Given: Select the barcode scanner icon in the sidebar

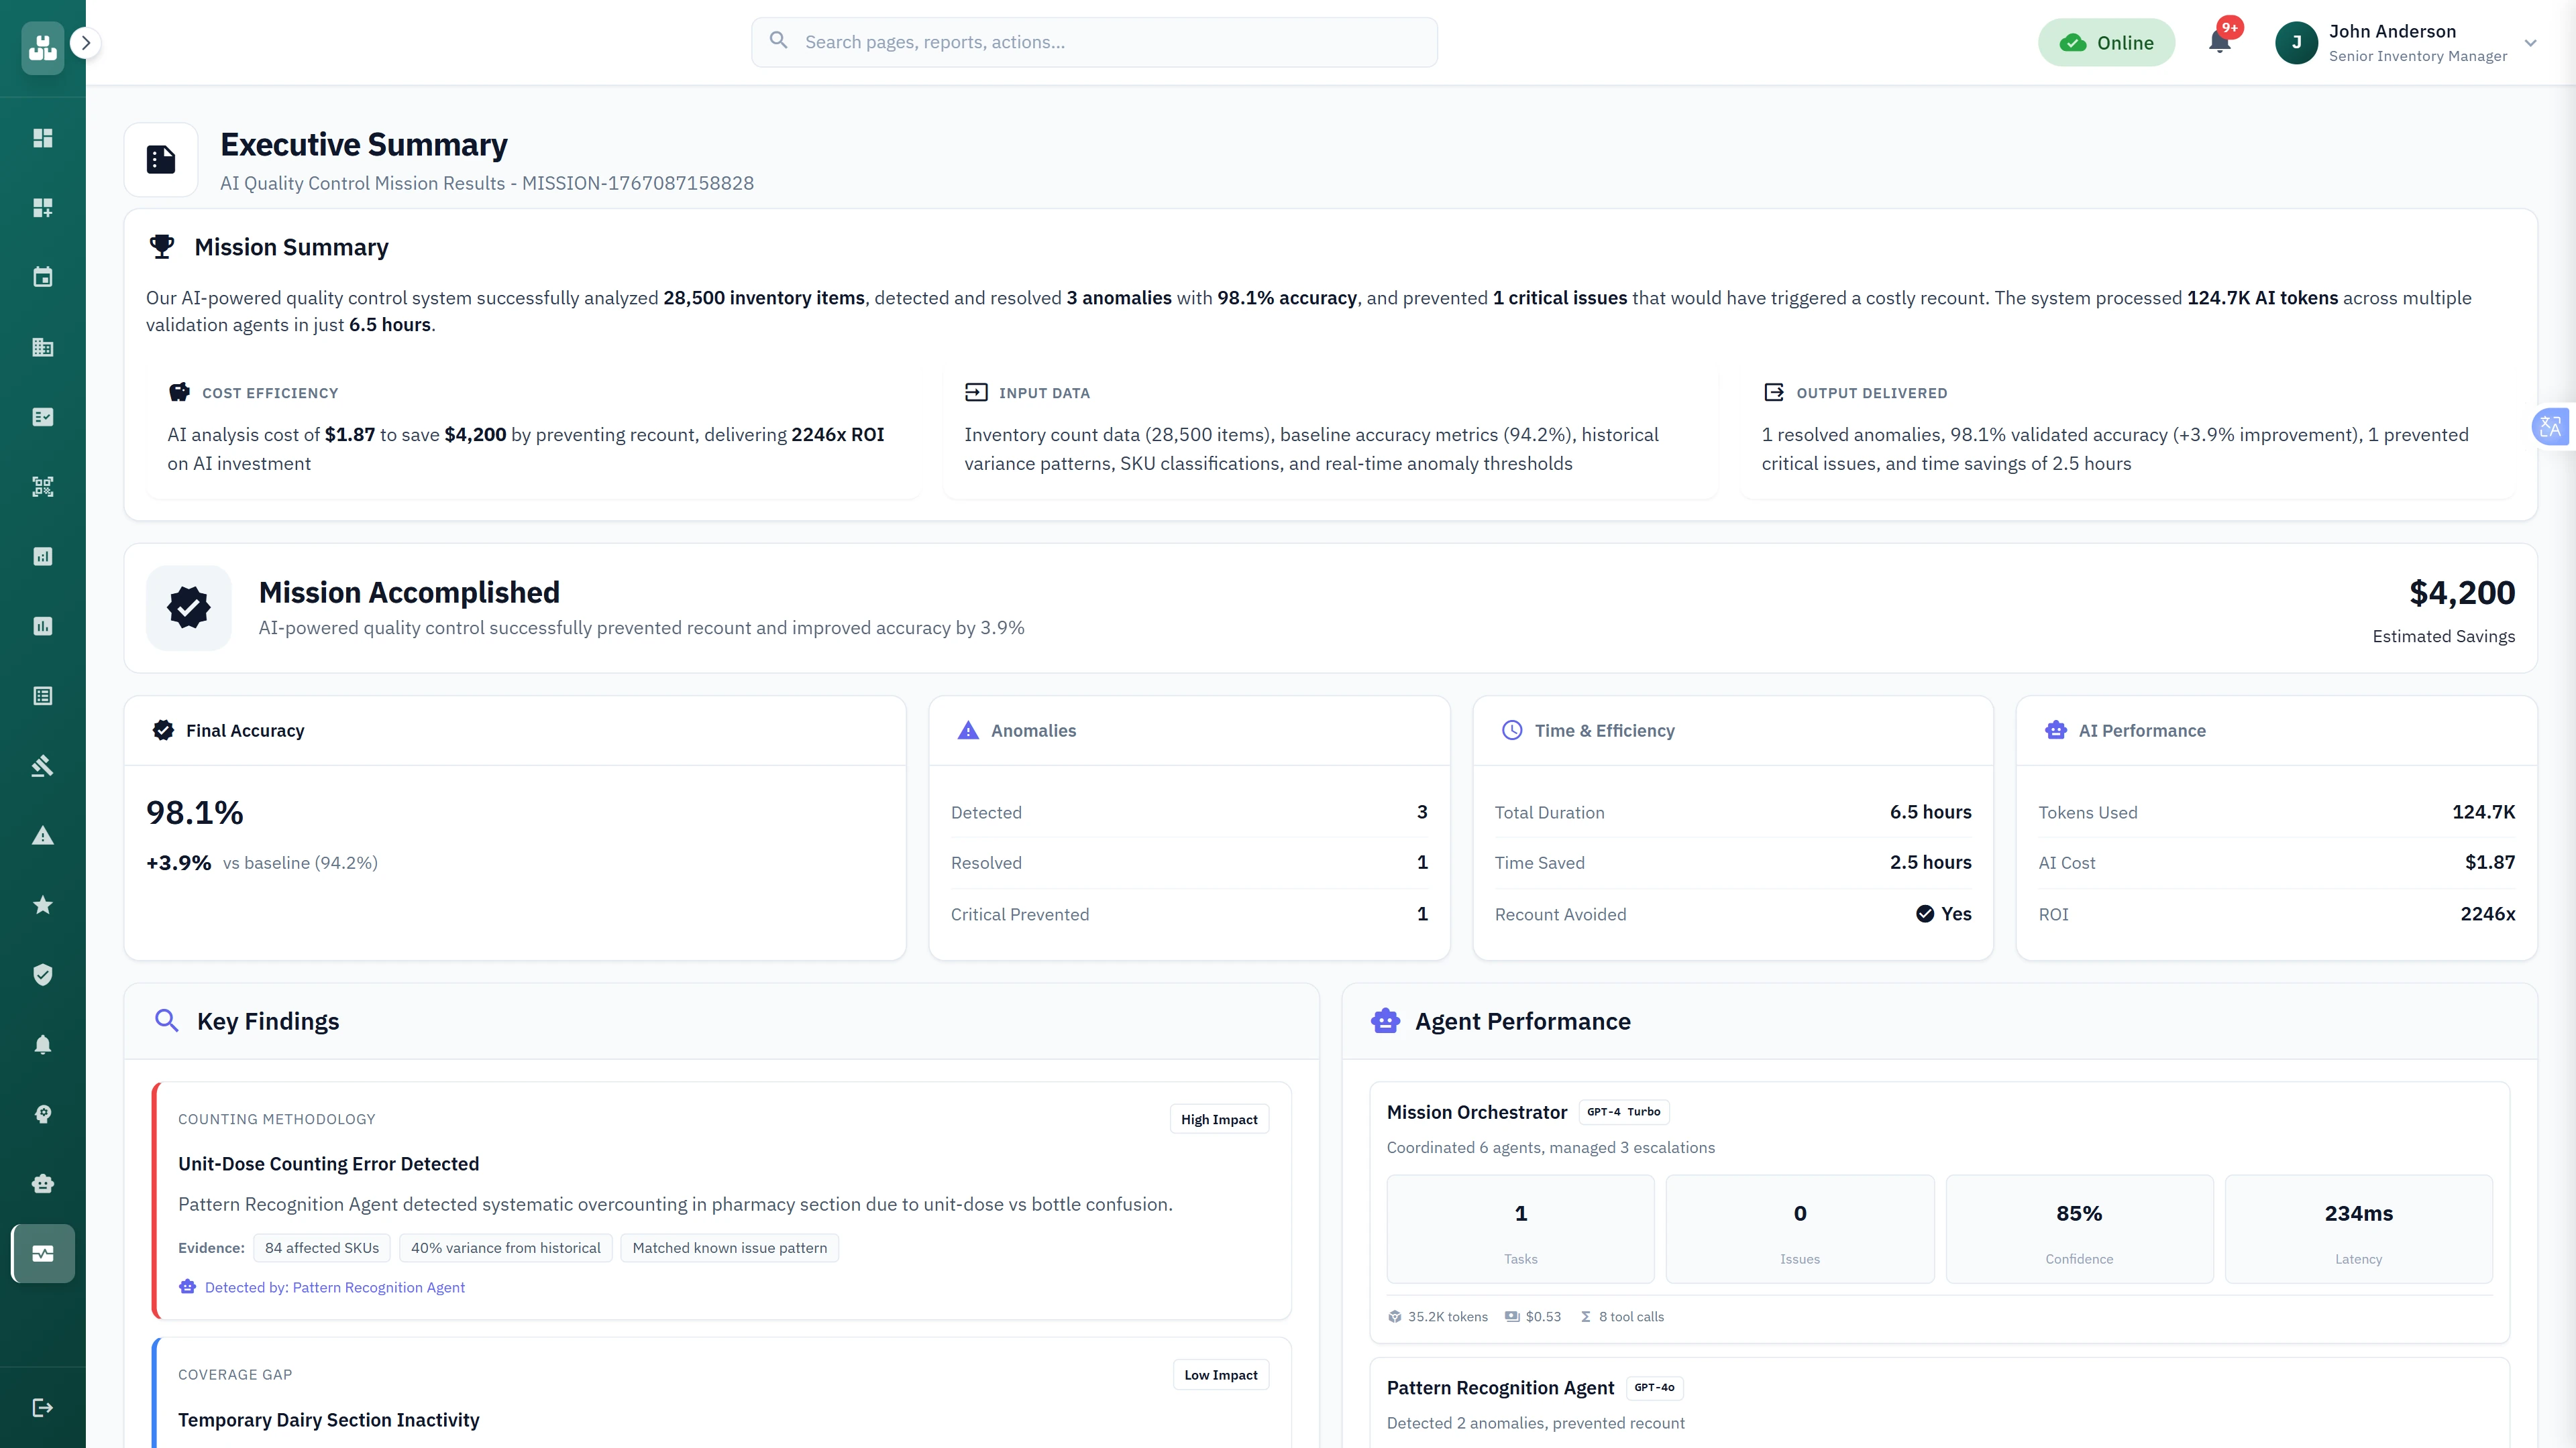Looking at the screenshot, I should point(42,487).
